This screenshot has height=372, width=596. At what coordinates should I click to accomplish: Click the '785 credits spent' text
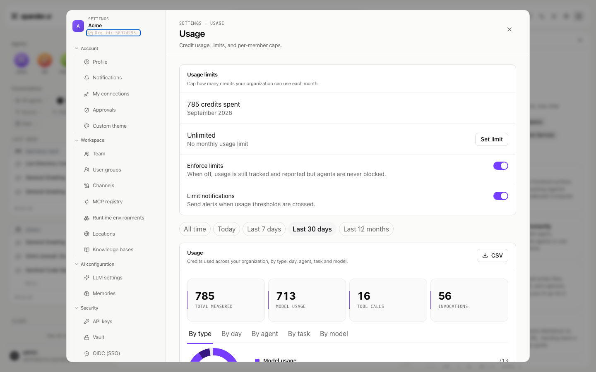coord(214,104)
